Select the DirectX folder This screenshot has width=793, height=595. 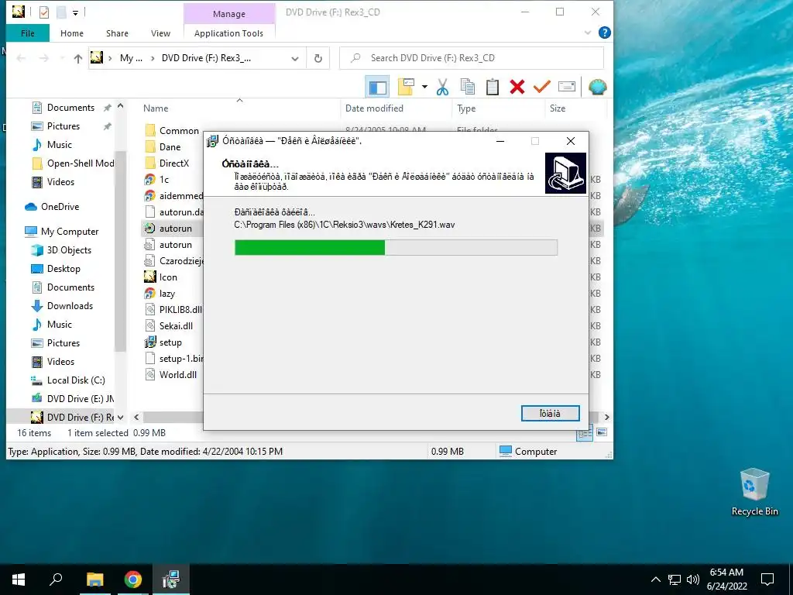click(174, 163)
